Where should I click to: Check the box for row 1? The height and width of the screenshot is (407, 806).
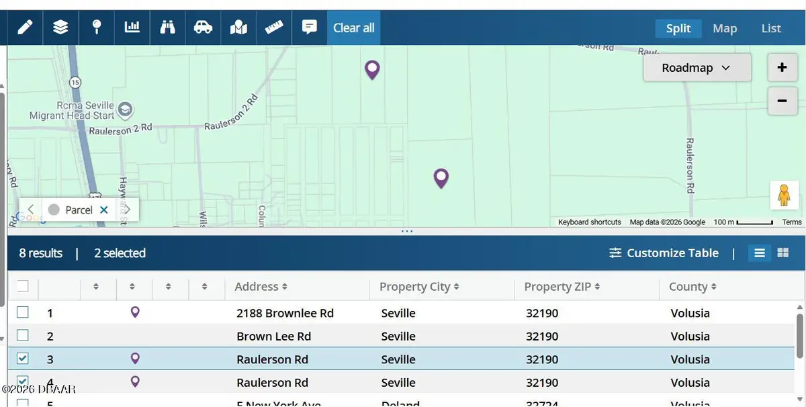23,312
